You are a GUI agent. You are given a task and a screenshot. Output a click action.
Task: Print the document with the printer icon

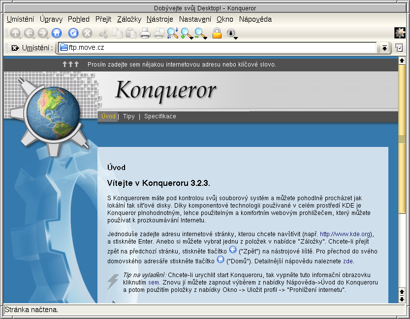[145, 33]
